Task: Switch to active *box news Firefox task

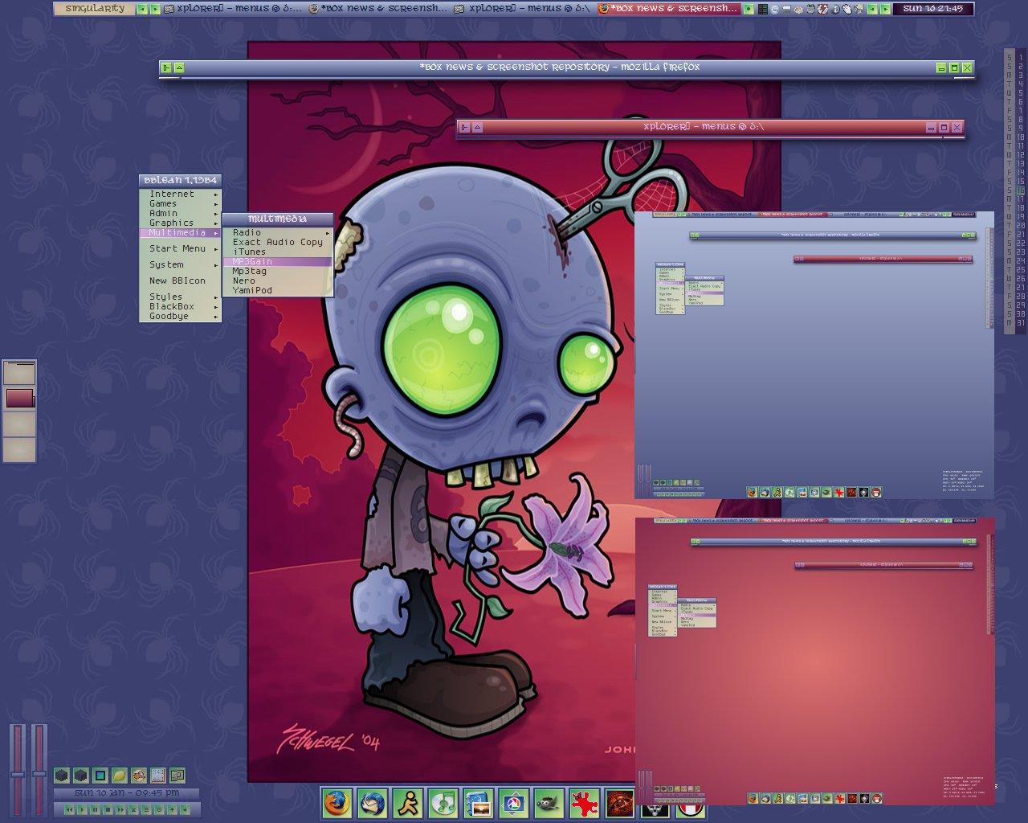Action: click(x=668, y=9)
